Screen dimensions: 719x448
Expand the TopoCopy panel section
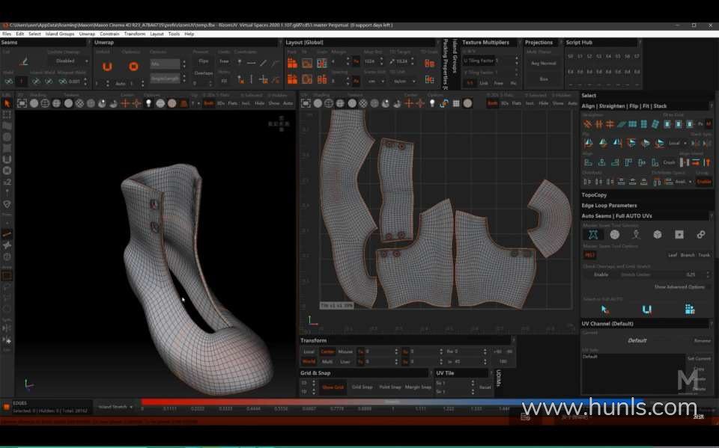pos(595,195)
